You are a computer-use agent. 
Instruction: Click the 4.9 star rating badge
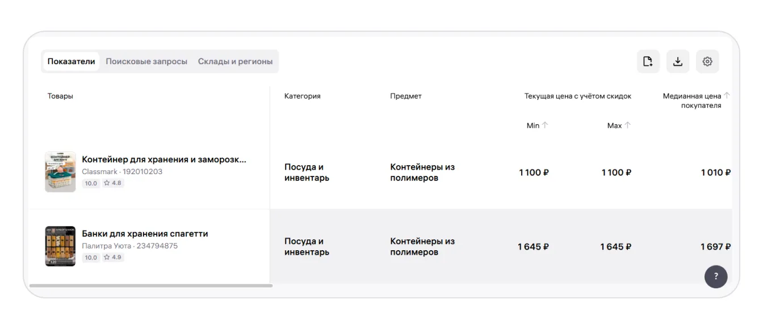point(112,258)
